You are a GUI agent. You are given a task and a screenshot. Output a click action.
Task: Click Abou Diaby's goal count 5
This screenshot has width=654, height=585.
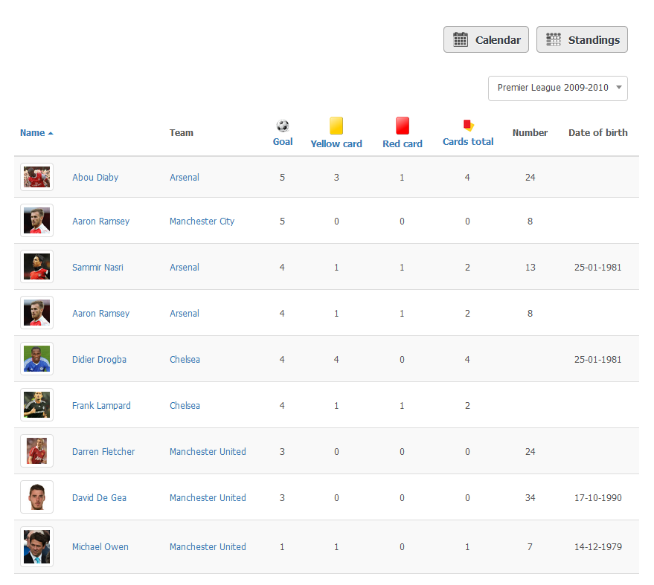tap(283, 178)
